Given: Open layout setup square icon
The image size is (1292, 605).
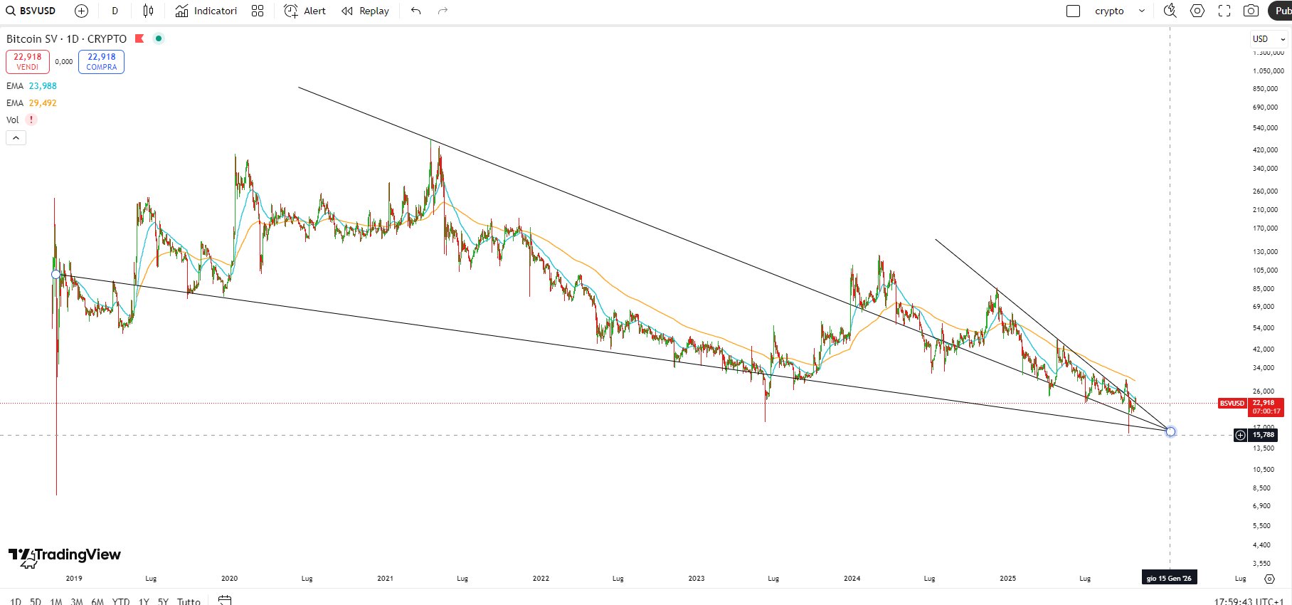Looking at the screenshot, I should click(x=1074, y=11).
